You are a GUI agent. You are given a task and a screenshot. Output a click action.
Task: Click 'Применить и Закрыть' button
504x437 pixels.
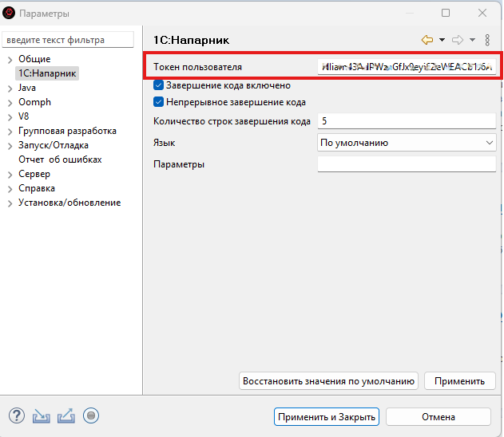point(327,417)
